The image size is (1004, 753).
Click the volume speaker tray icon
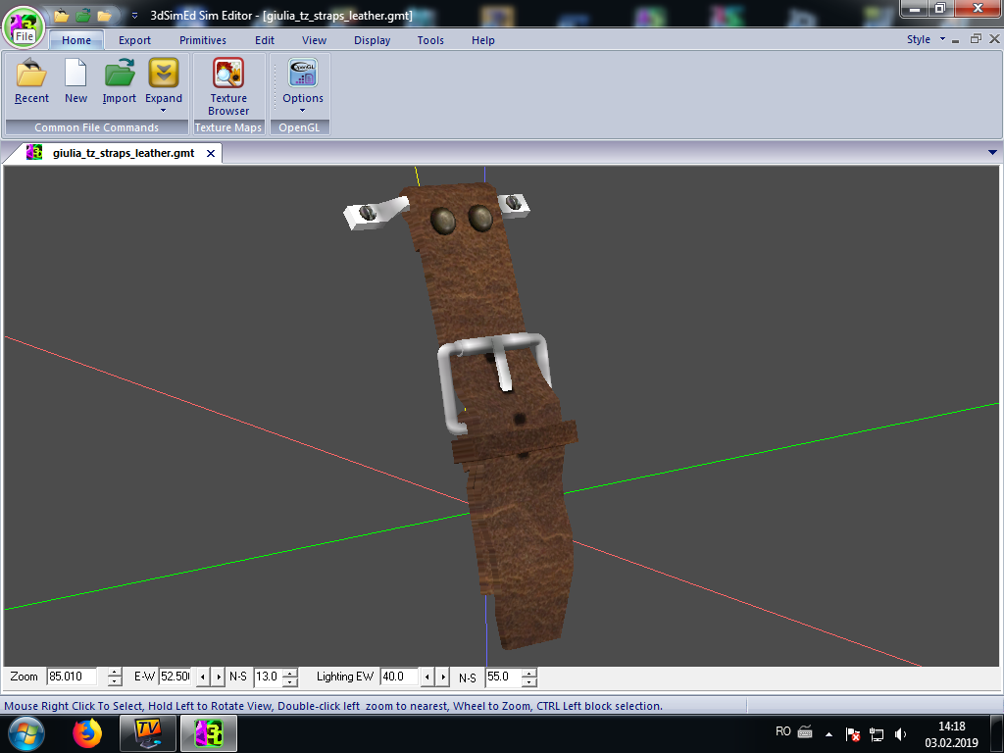(900, 734)
